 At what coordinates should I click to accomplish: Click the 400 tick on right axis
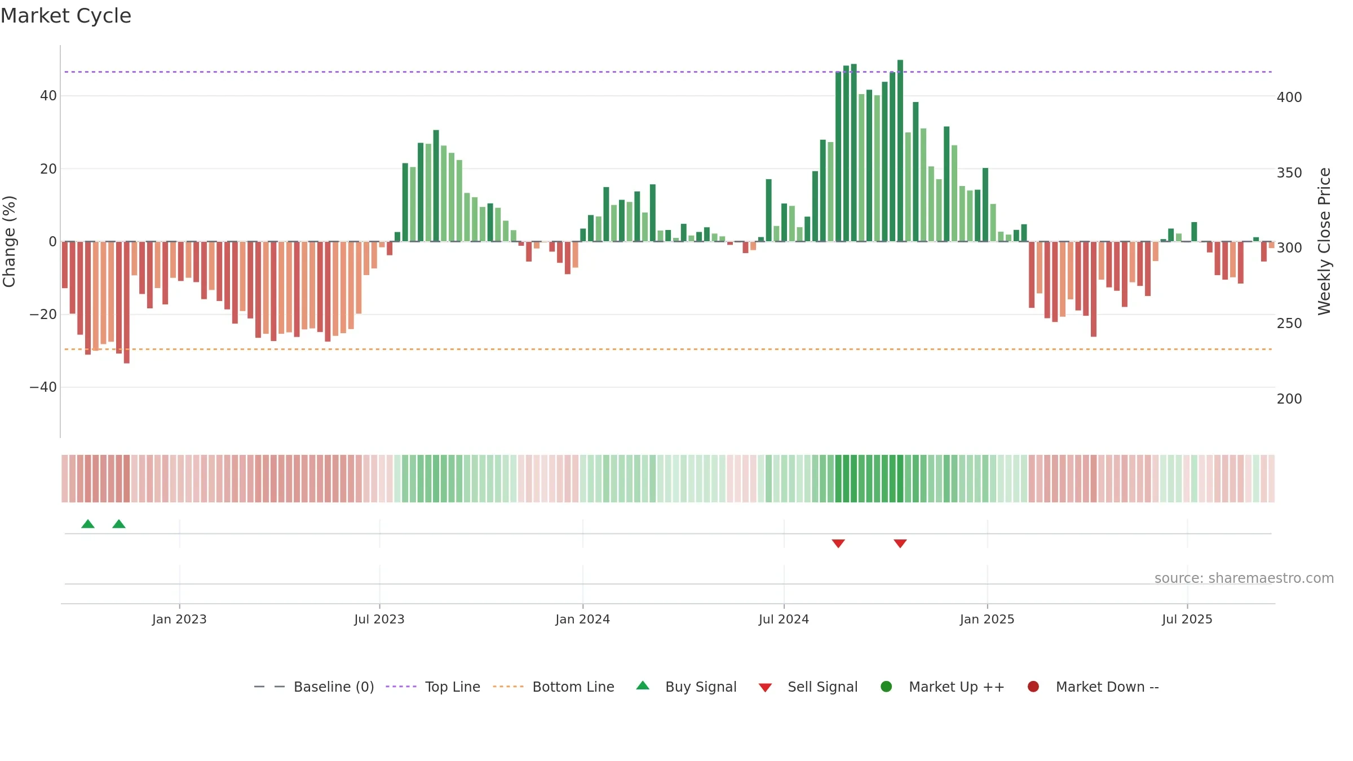click(1289, 98)
